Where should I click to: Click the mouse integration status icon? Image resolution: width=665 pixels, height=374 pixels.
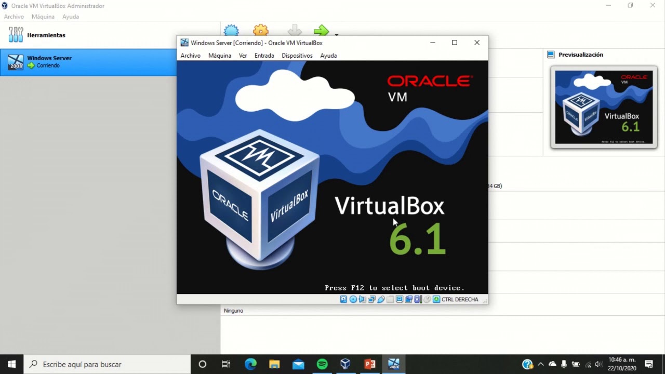coord(427,299)
